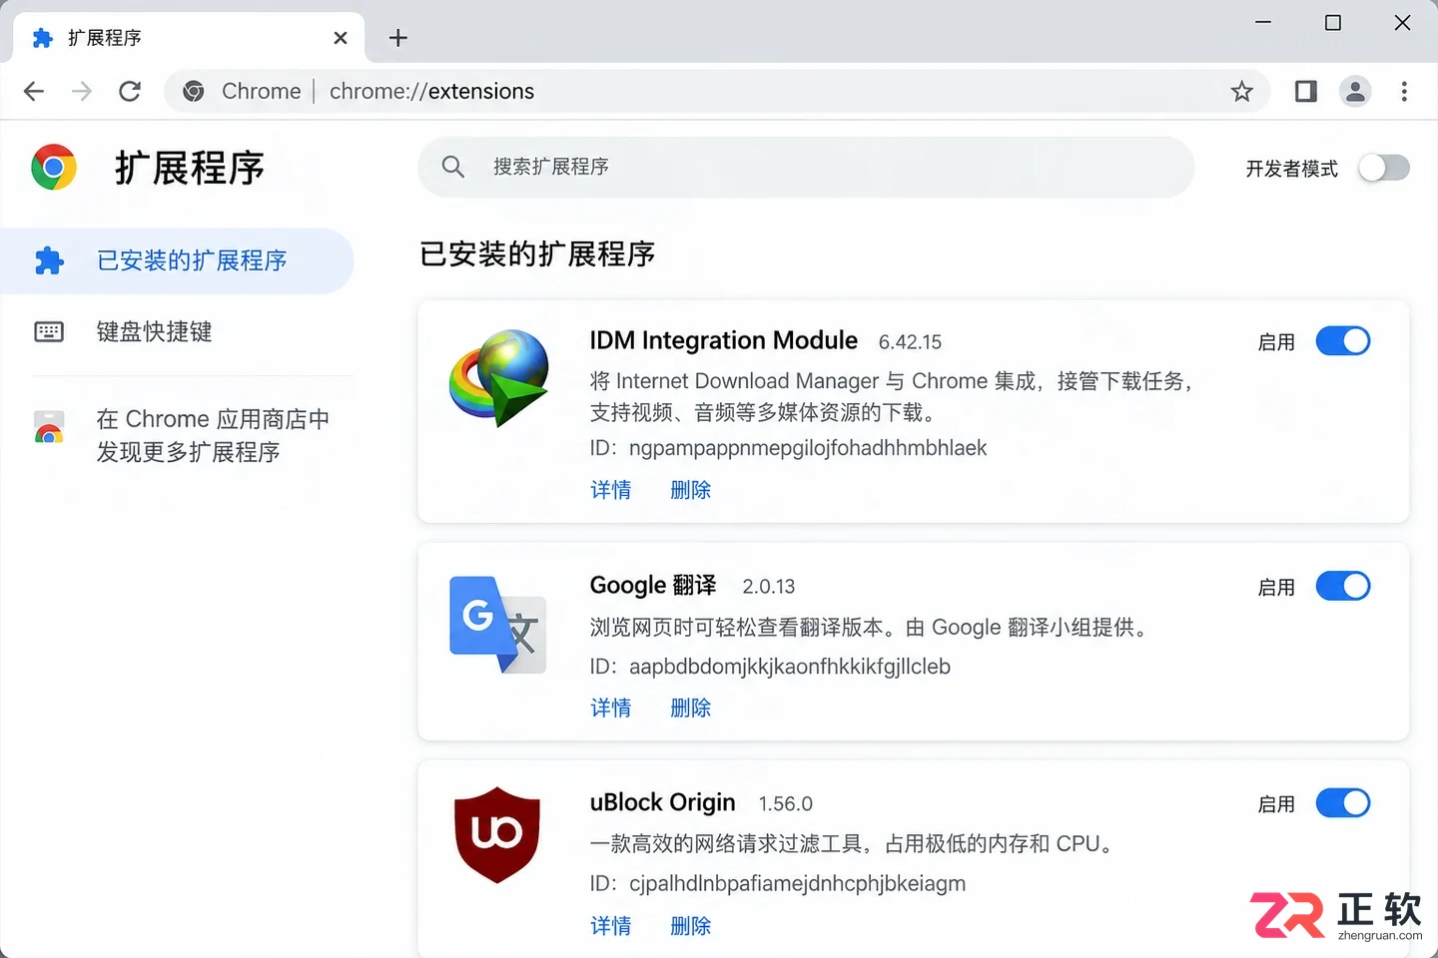Viewport: 1438px width, 958px height.
Task: Click the uBlock Origin shield icon
Action: pos(497,835)
